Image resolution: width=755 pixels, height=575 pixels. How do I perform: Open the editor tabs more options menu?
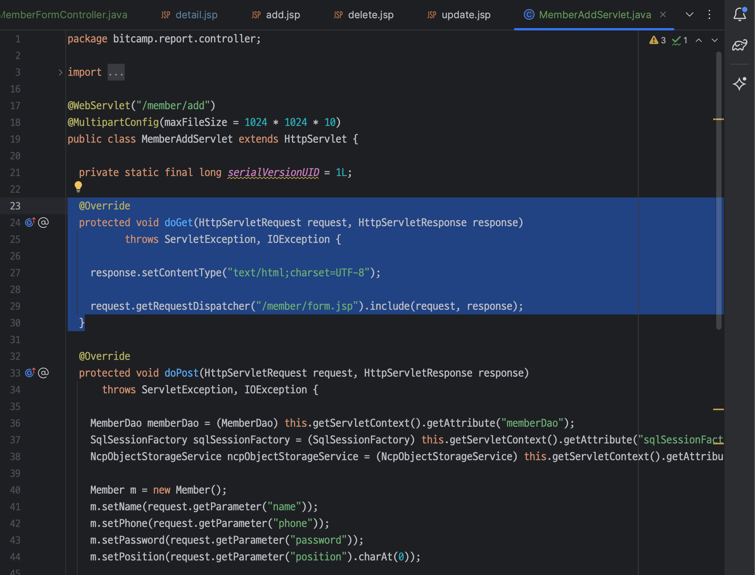tap(709, 14)
